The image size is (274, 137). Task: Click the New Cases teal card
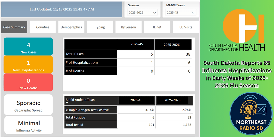pyautogui.click(x=28, y=47)
